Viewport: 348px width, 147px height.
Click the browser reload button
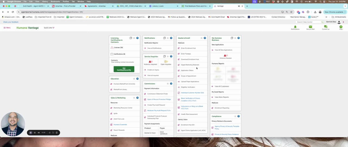coord(13,12)
